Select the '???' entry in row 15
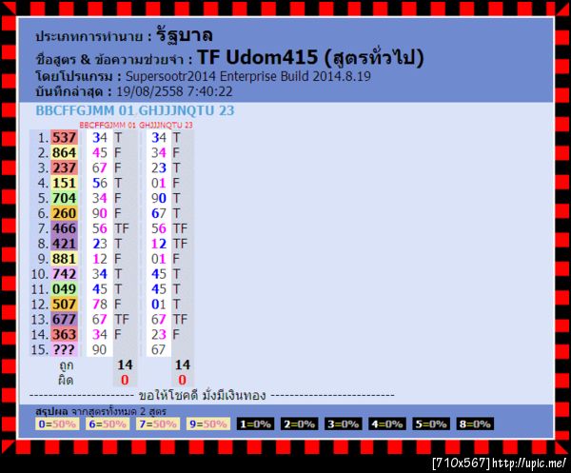 pyautogui.click(x=64, y=349)
